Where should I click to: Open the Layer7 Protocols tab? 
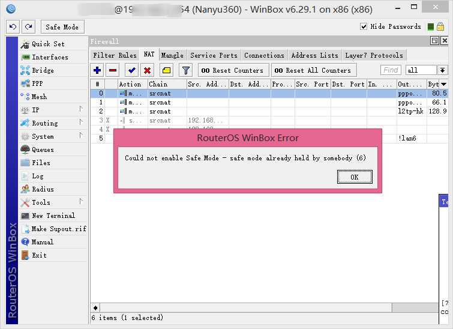coord(374,55)
